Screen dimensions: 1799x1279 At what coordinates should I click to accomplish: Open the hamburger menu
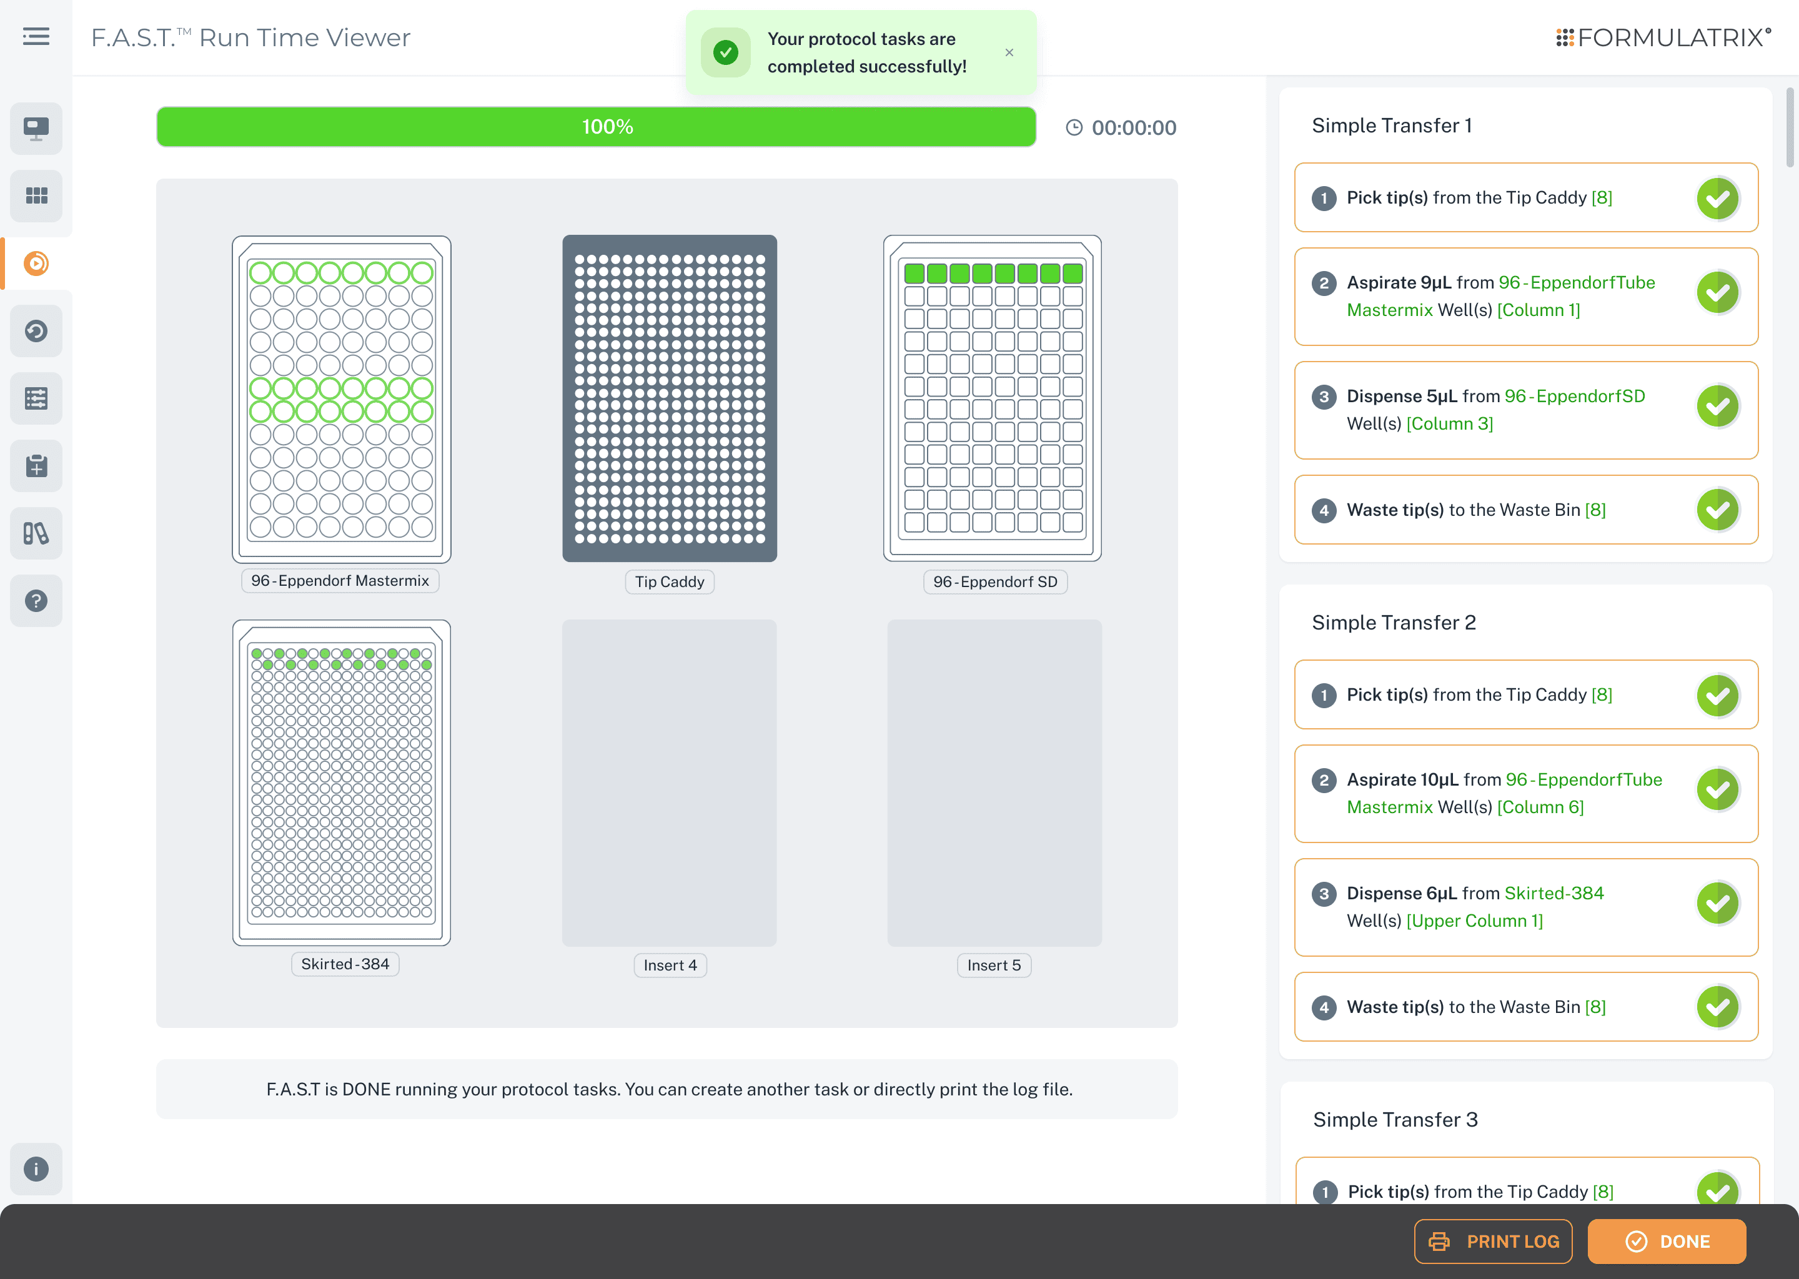(36, 36)
